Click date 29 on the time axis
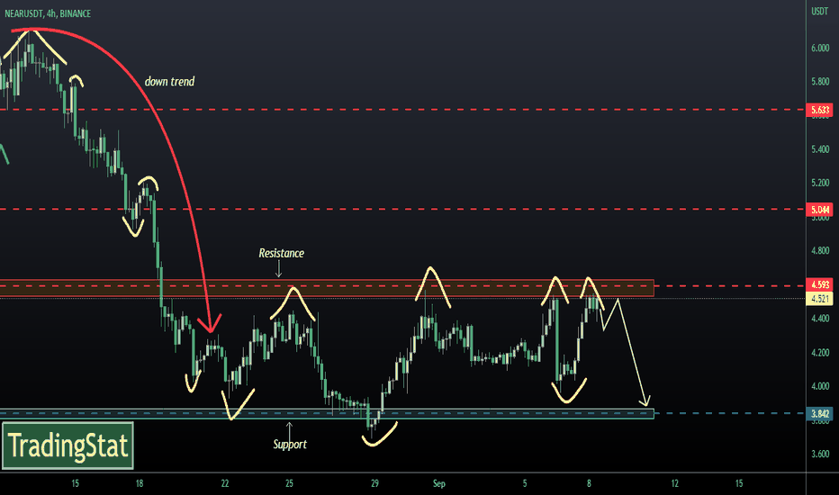The image size is (839, 495). click(374, 484)
